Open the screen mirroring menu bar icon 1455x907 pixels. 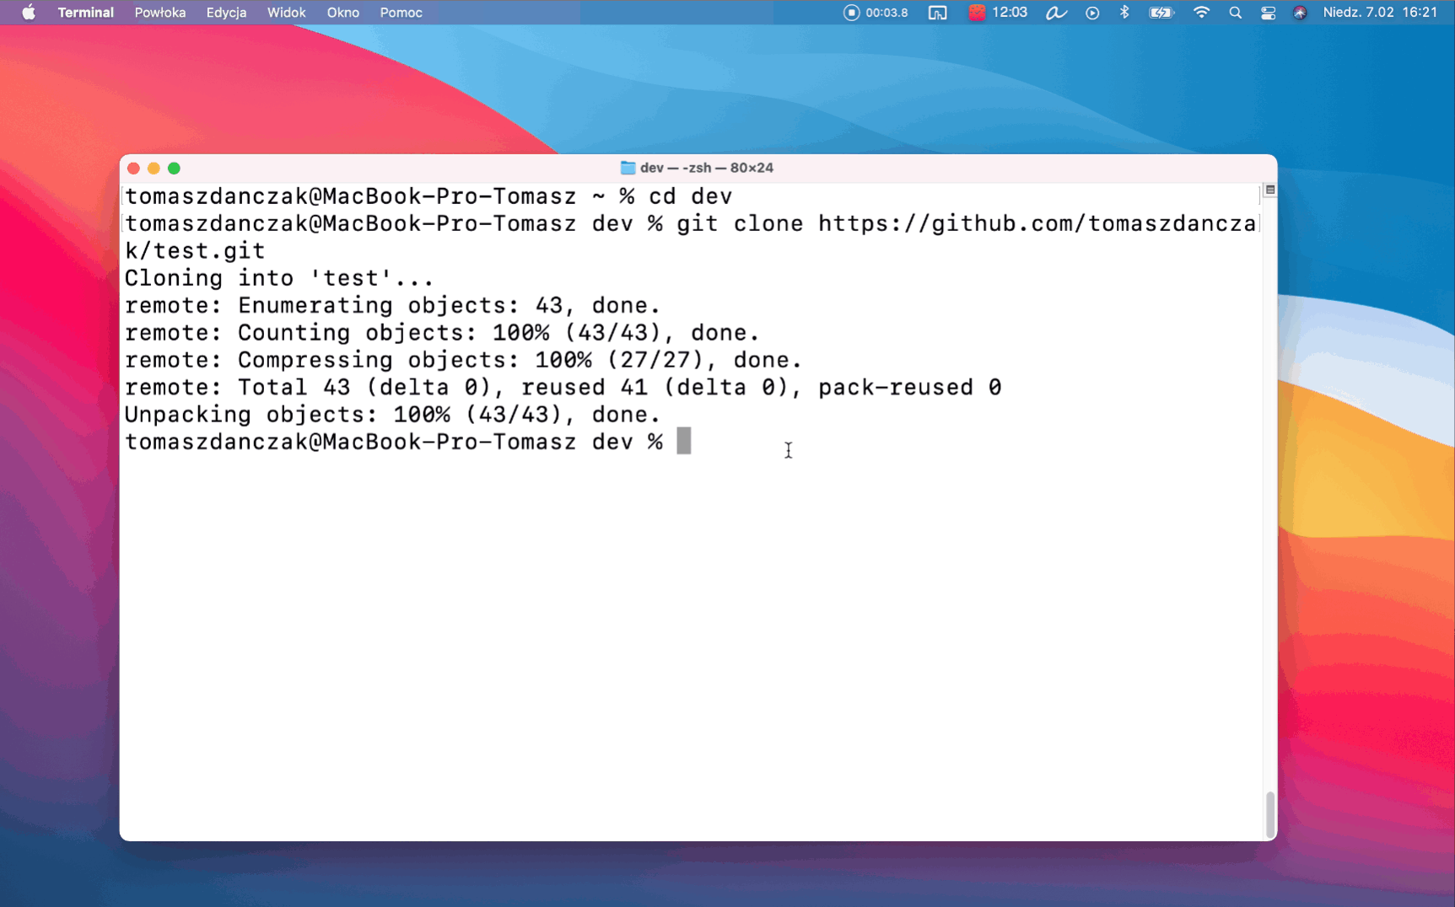click(x=937, y=13)
